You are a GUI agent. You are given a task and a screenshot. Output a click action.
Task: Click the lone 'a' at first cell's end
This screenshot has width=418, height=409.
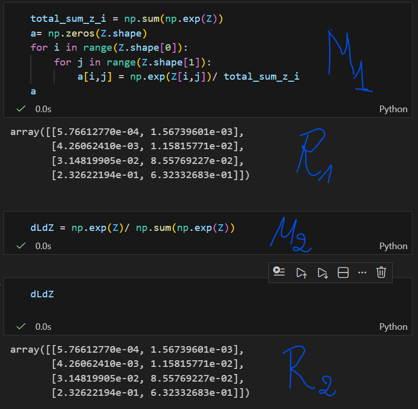pos(33,91)
